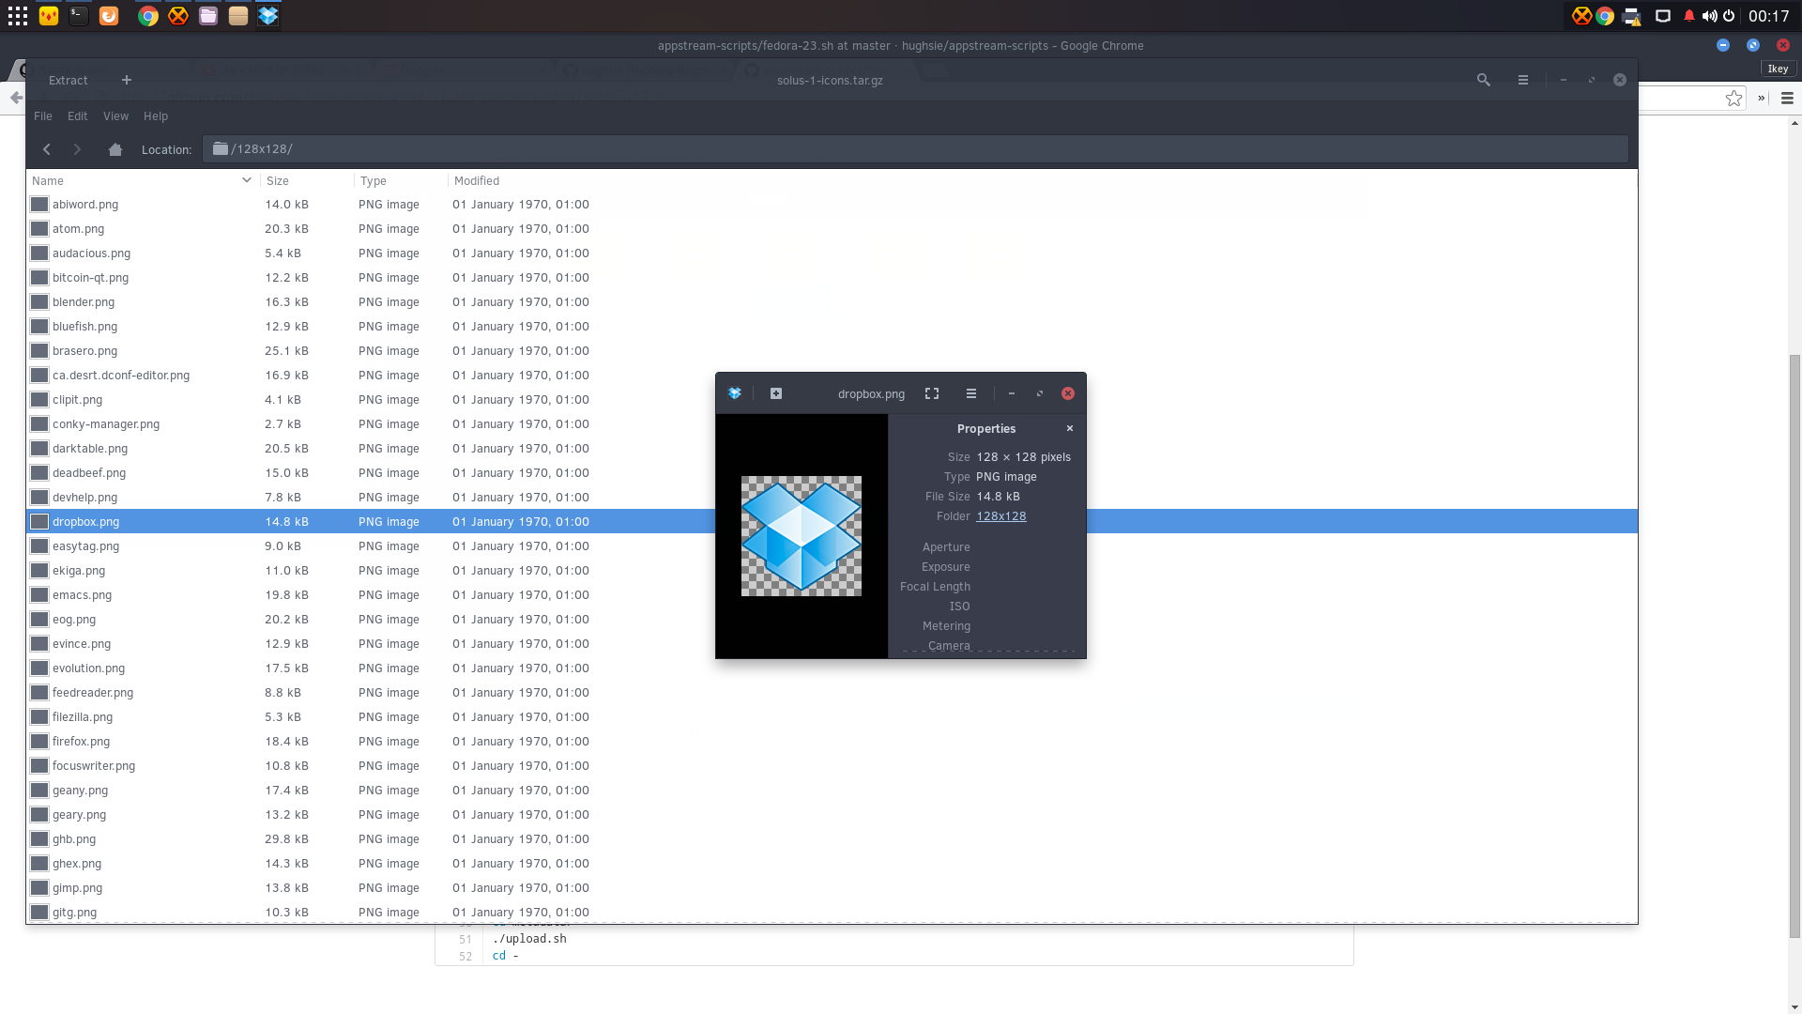Screen dimensions: 1802x1014
Task: Open the archive manager hamburger menu
Action: pyautogui.click(x=1523, y=81)
